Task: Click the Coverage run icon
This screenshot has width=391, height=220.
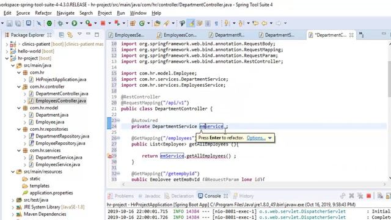Action: point(89,23)
